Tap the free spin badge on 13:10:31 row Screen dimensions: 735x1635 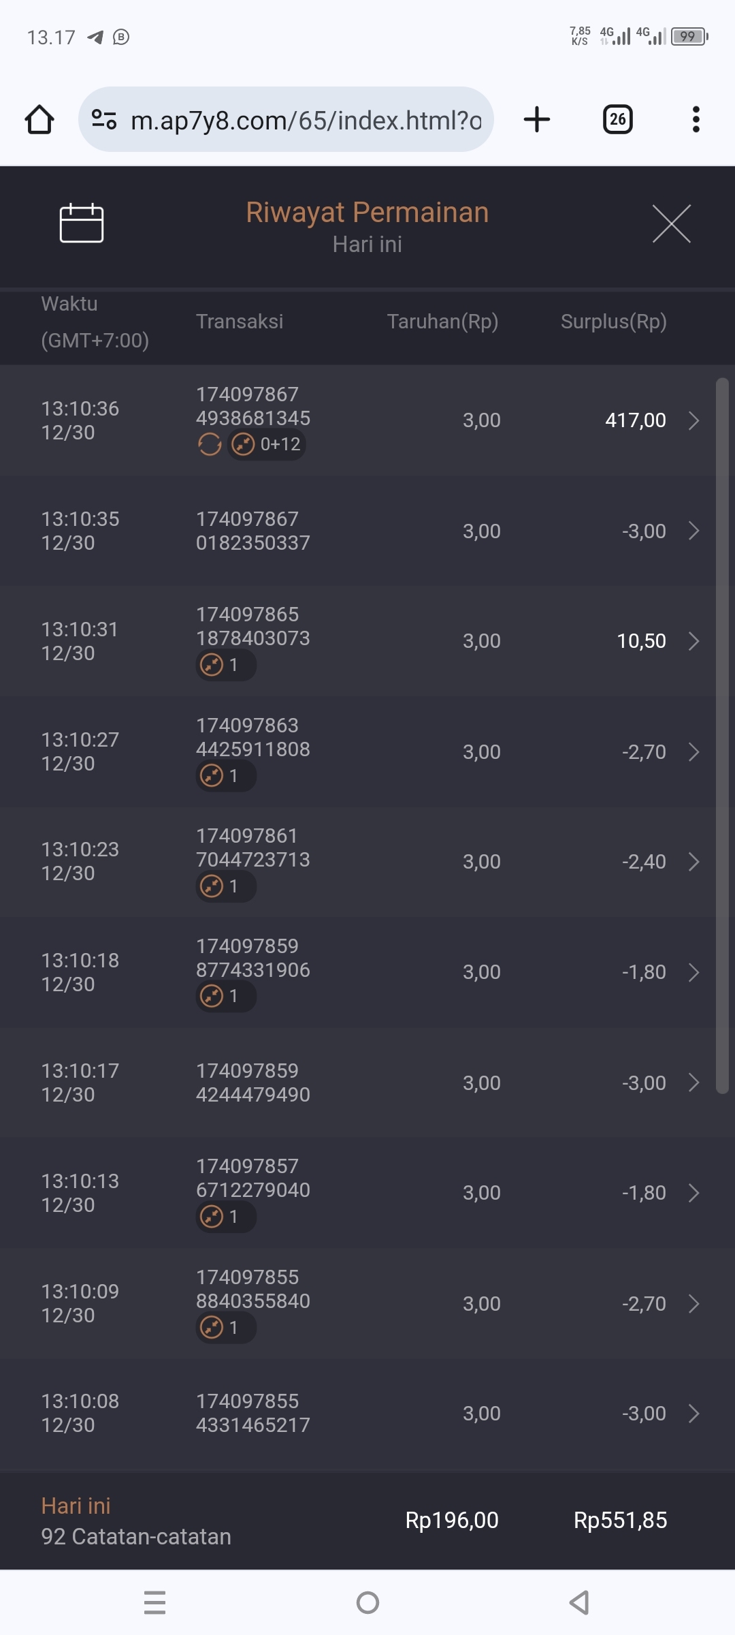tap(226, 665)
